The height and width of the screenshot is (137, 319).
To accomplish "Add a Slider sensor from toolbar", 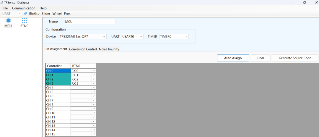I will click(x=46, y=14).
